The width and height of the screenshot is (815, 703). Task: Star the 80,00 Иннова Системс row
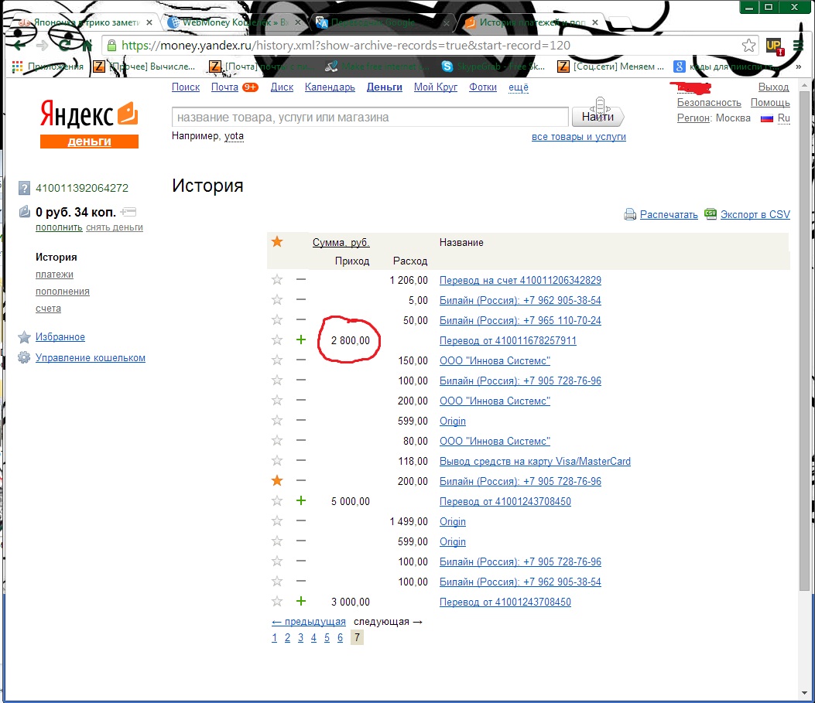tap(277, 441)
